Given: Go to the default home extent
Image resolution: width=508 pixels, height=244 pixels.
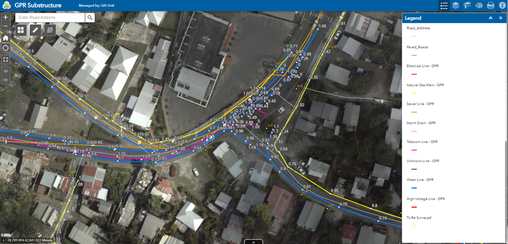Looking at the screenshot, I should click(5, 38).
